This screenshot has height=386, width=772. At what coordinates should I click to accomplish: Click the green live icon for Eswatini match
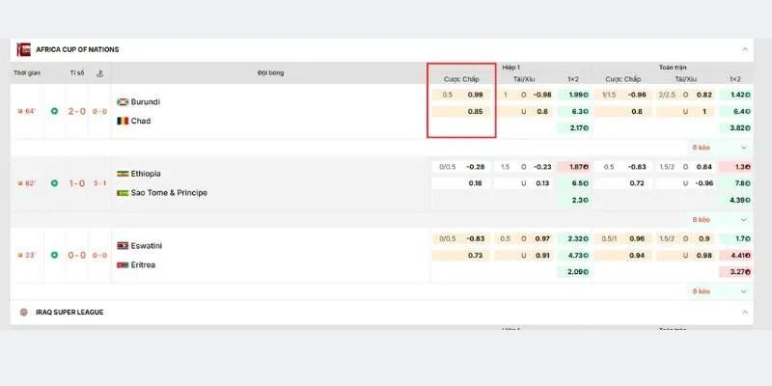(x=54, y=255)
